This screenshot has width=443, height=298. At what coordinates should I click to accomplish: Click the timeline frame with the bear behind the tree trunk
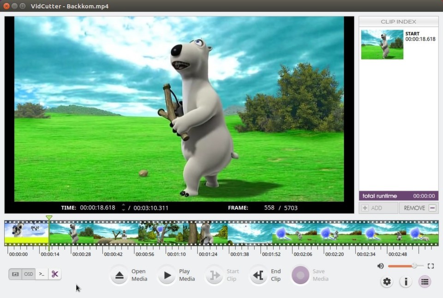tap(205, 233)
